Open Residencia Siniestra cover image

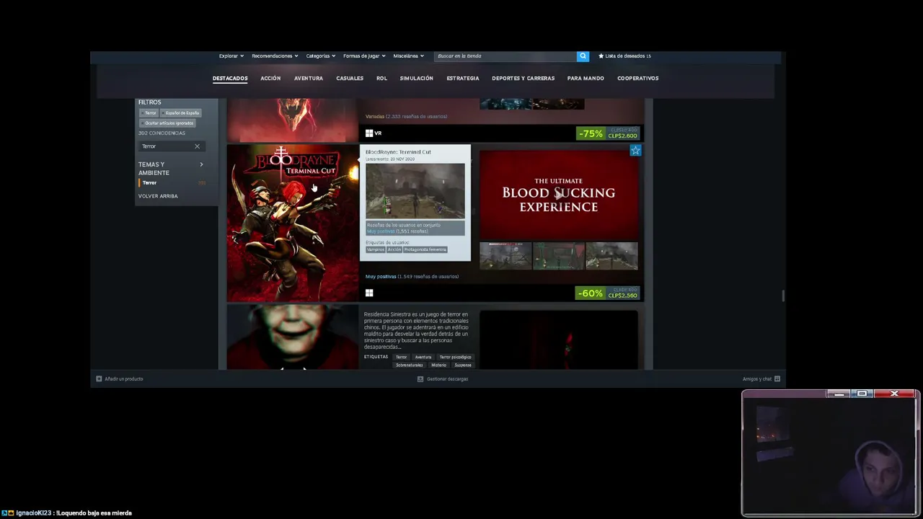pyautogui.click(x=293, y=337)
